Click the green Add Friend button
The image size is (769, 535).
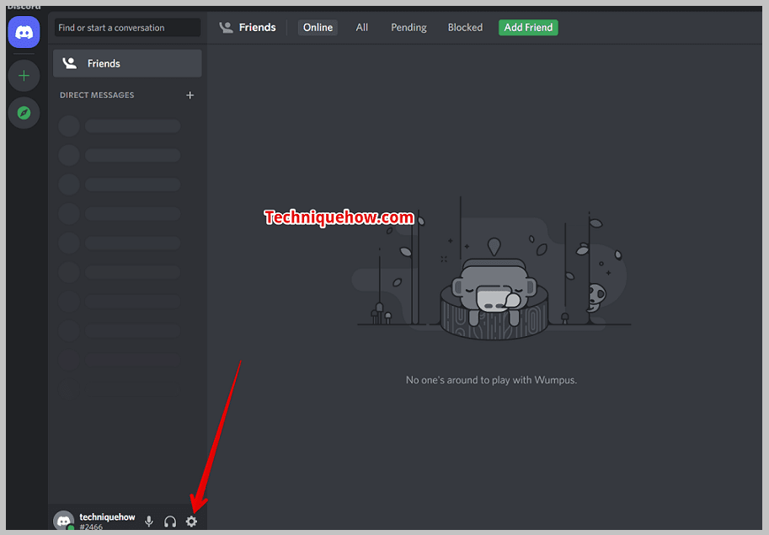(x=528, y=28)
